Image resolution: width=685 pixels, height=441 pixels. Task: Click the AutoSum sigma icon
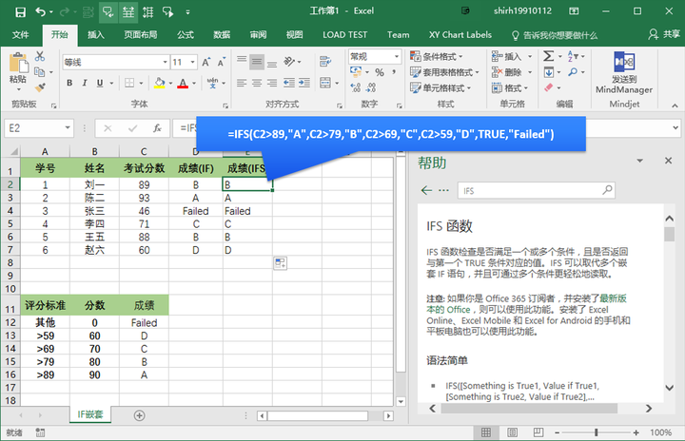click(x=549, y=56)
